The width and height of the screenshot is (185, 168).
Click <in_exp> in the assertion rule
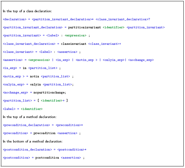pos(63,60)
